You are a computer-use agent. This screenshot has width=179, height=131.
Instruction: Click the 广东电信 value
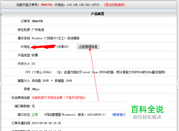point(38,30)
